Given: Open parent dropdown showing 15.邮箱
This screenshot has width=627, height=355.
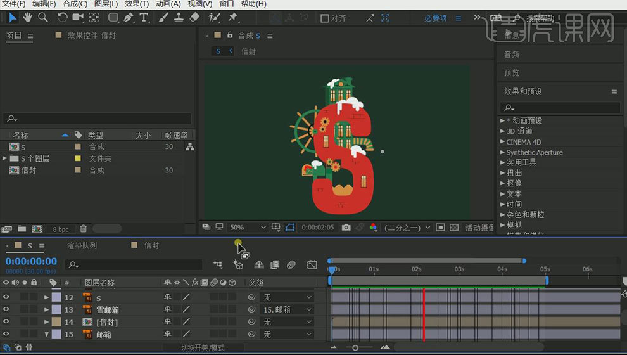Looking at the screenshot, I should click(x=287, y=309).
